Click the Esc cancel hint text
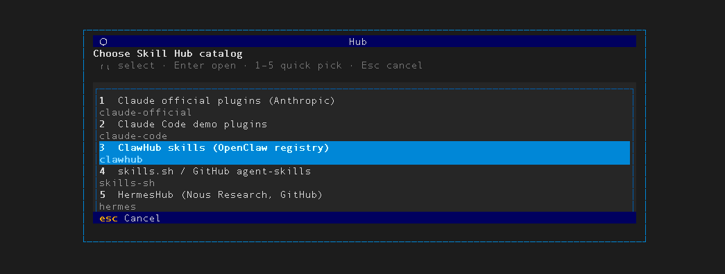Image resolution: width=725 pixels, height=274 pixels. [x=392, y=66]
